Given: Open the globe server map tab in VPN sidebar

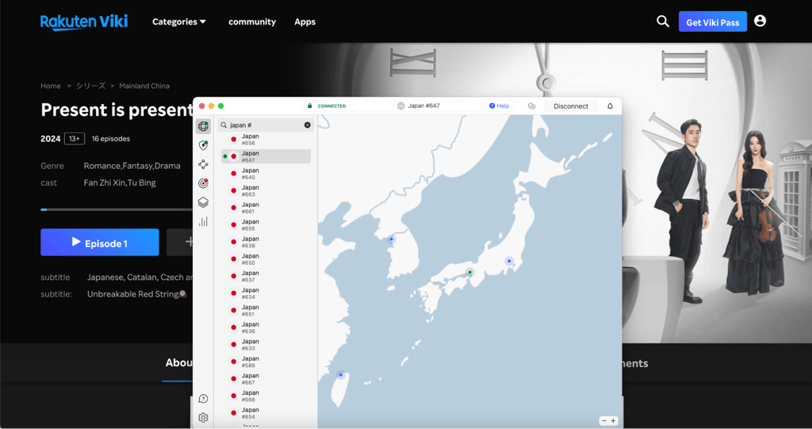Looking at the screenshot, I should click(203, 126).
